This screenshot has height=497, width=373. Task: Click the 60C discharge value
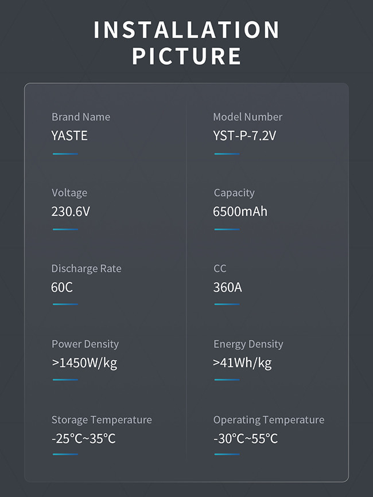click(62, 287)
